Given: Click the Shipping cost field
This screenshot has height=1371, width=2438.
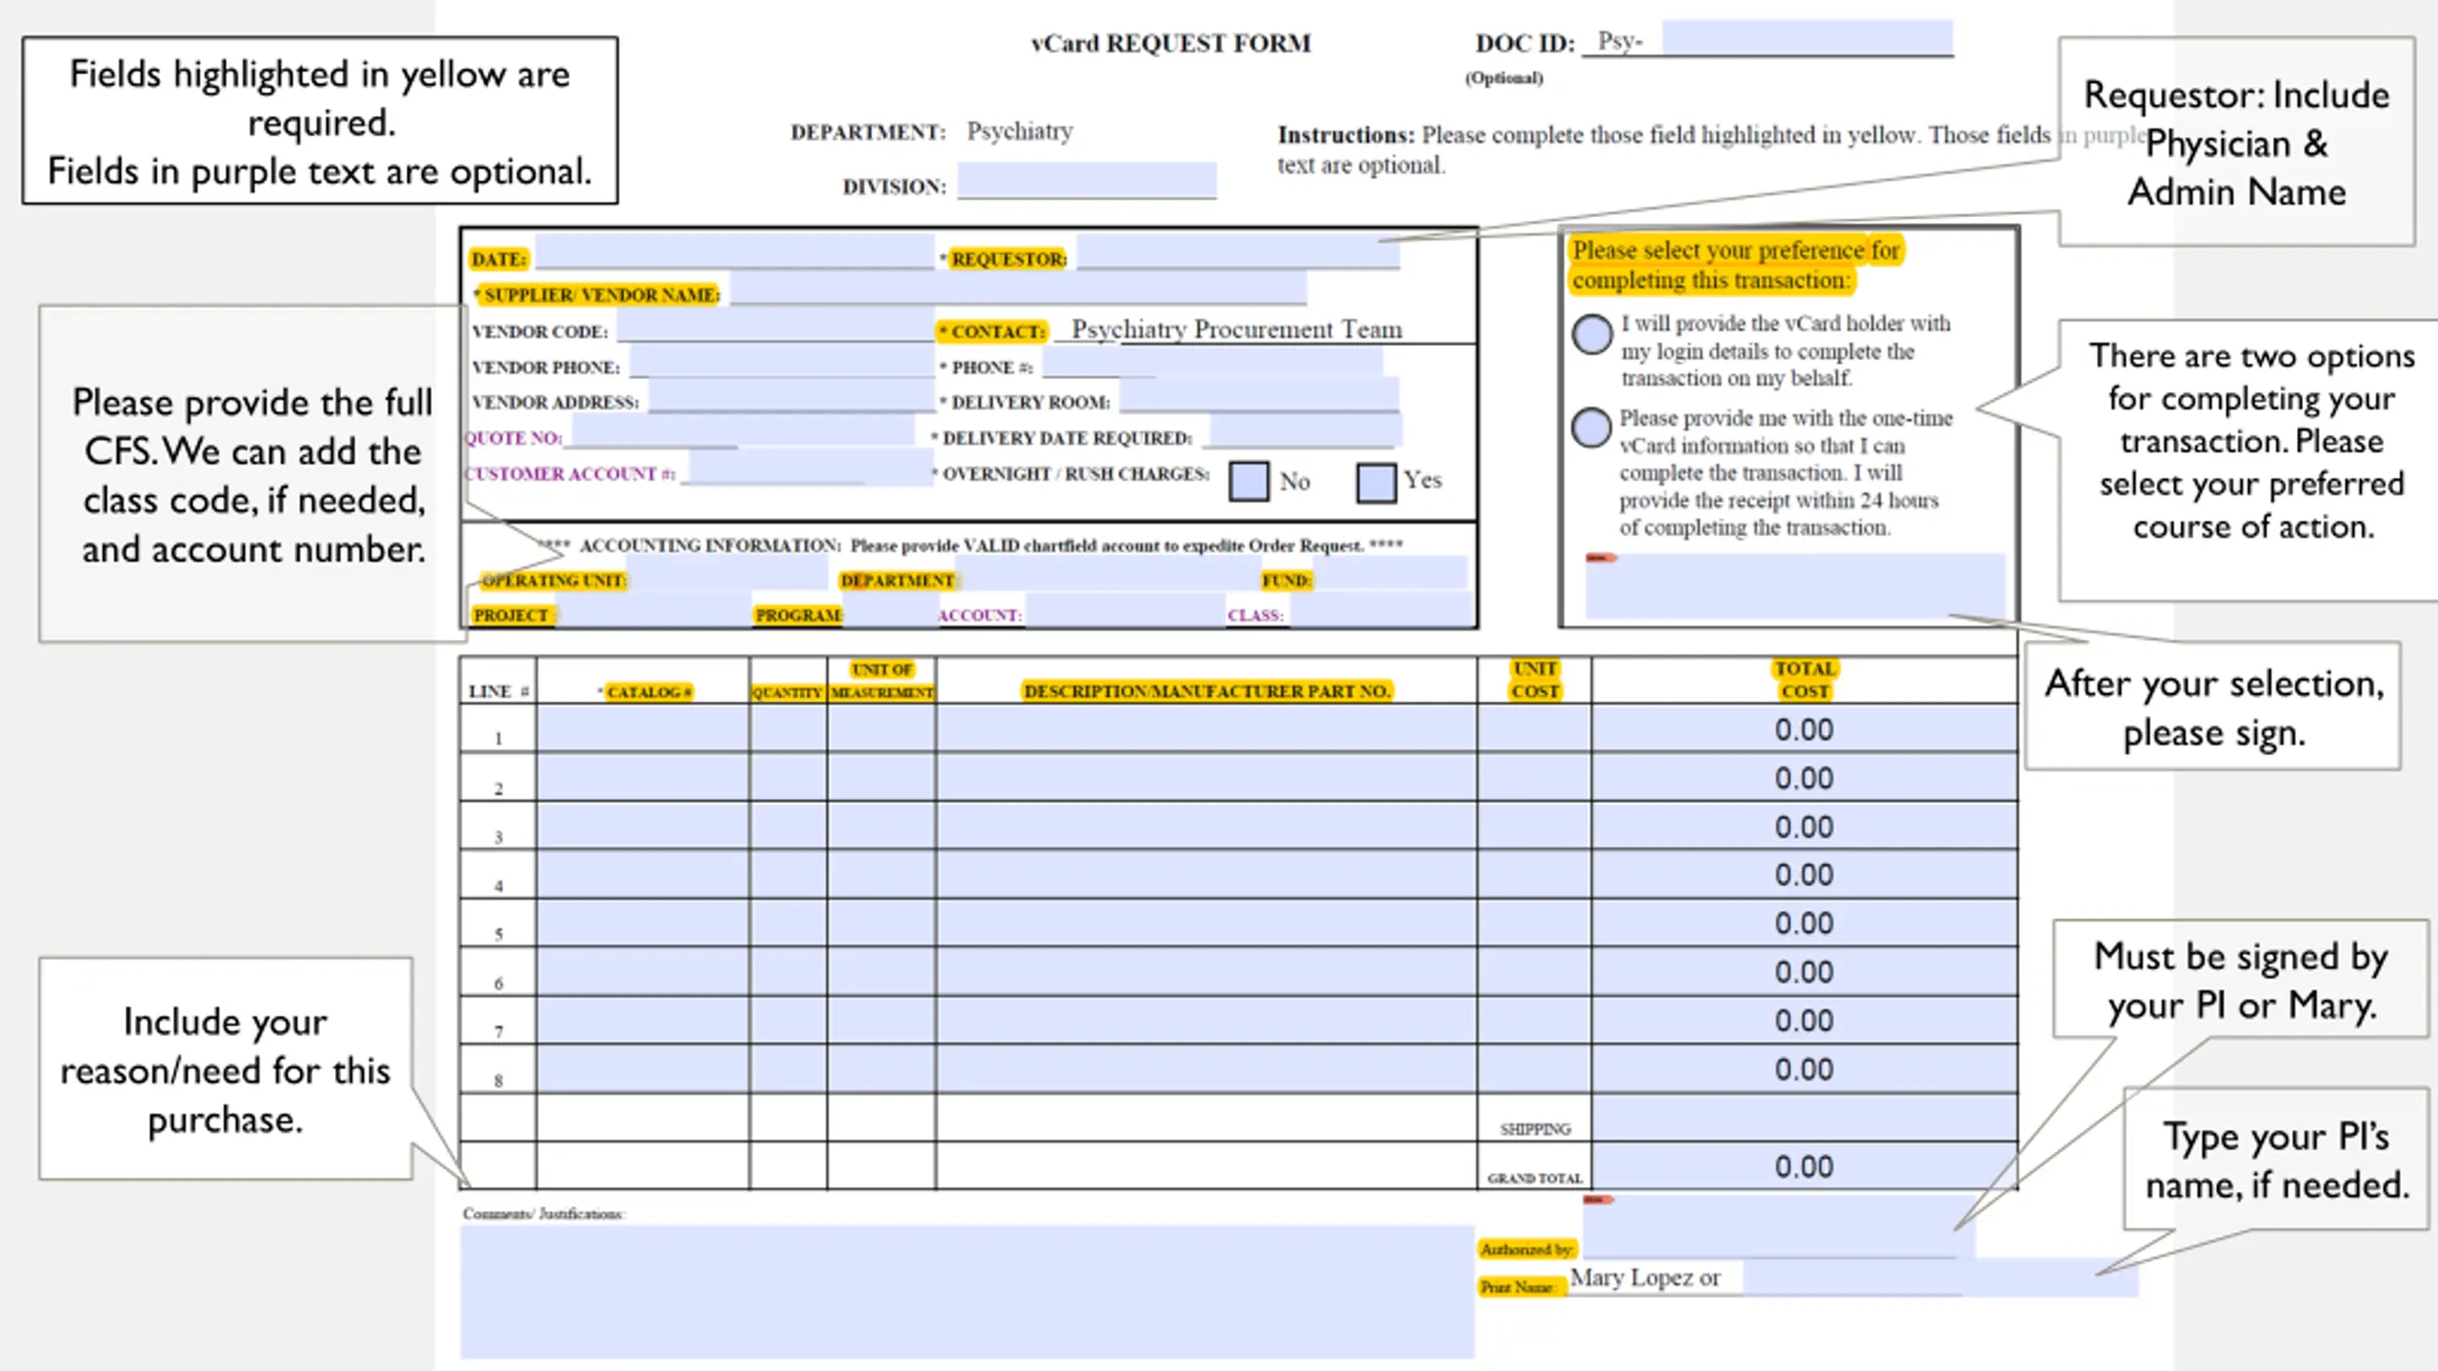Looking at the screenshot, I should 1804,1118.
